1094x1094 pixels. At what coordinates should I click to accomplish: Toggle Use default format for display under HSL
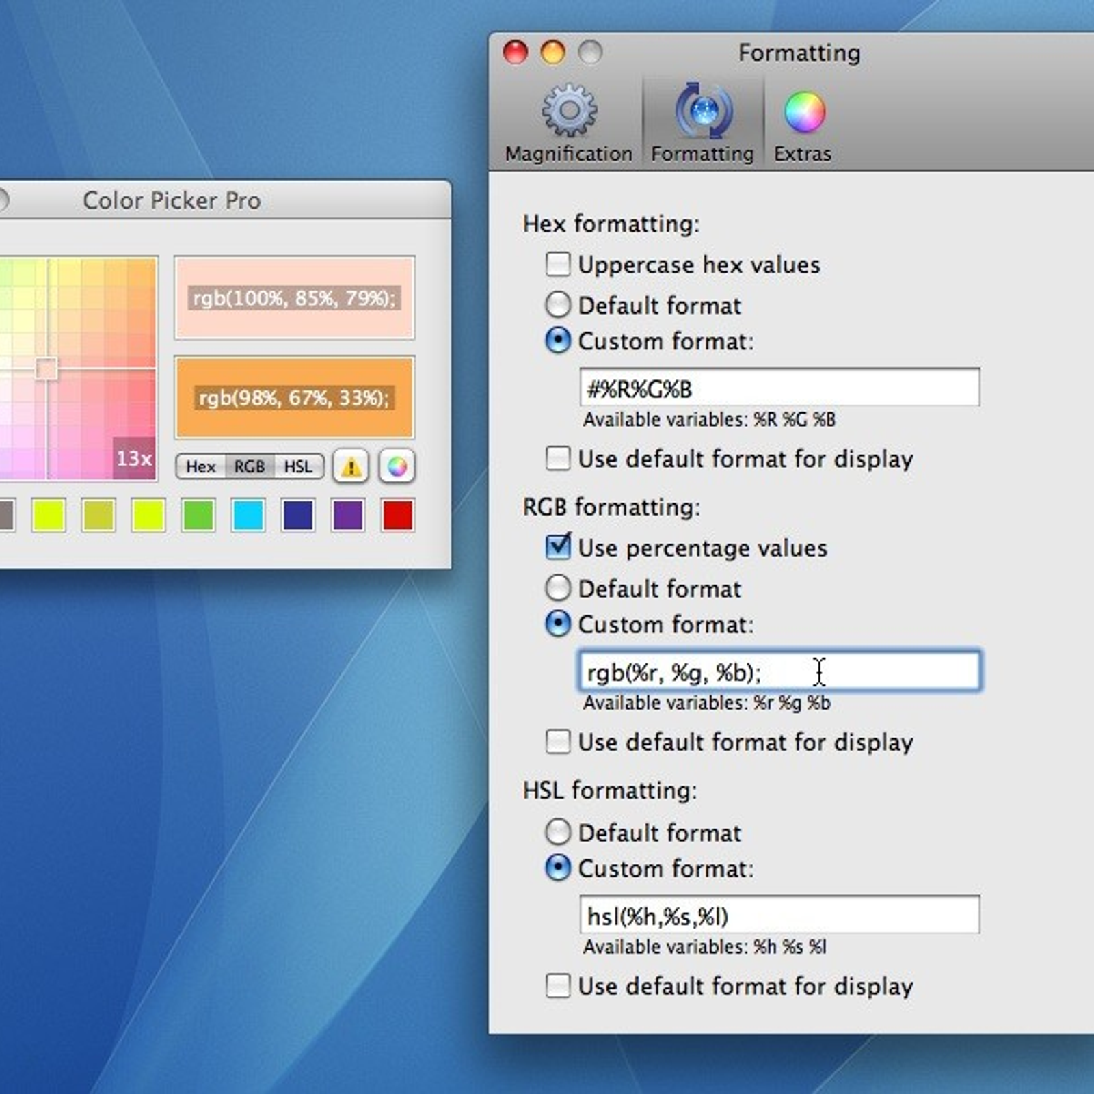[558, 985]
